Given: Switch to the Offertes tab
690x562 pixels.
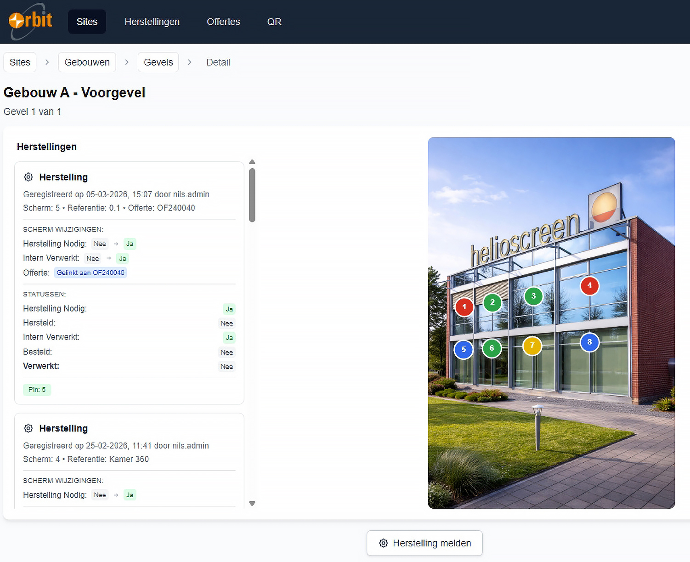Looking at the screenshot, I should coord(223,21).
